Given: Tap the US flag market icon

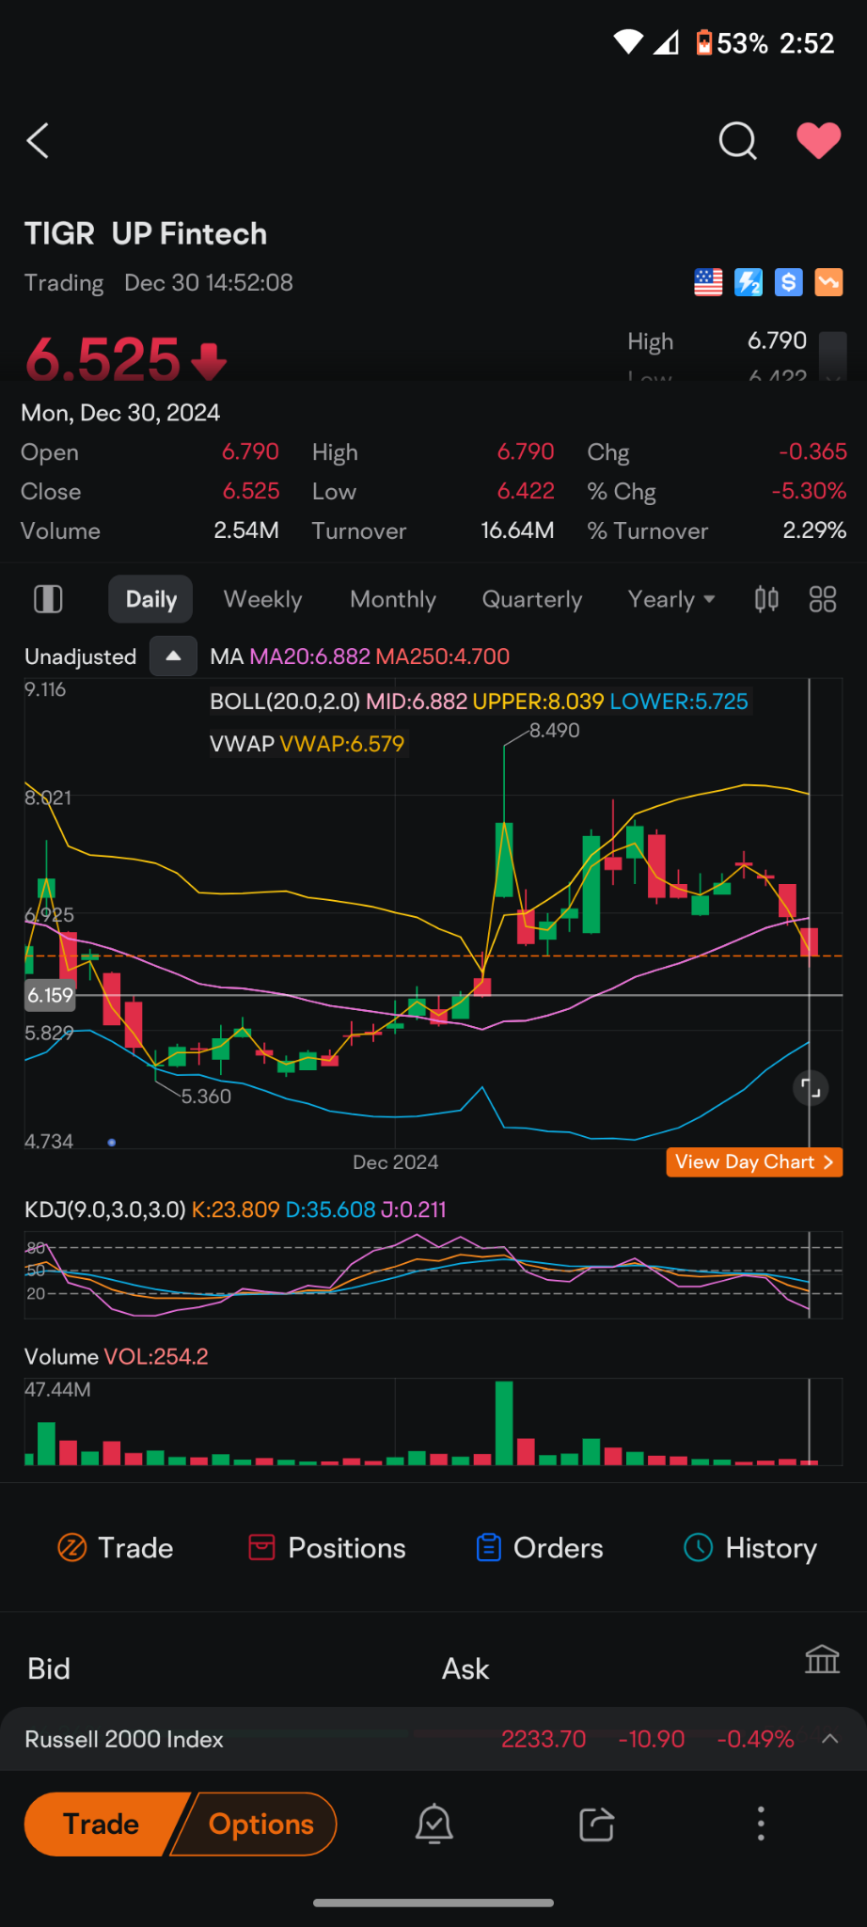Looking at the screenshot, I should tap(708, 282).
